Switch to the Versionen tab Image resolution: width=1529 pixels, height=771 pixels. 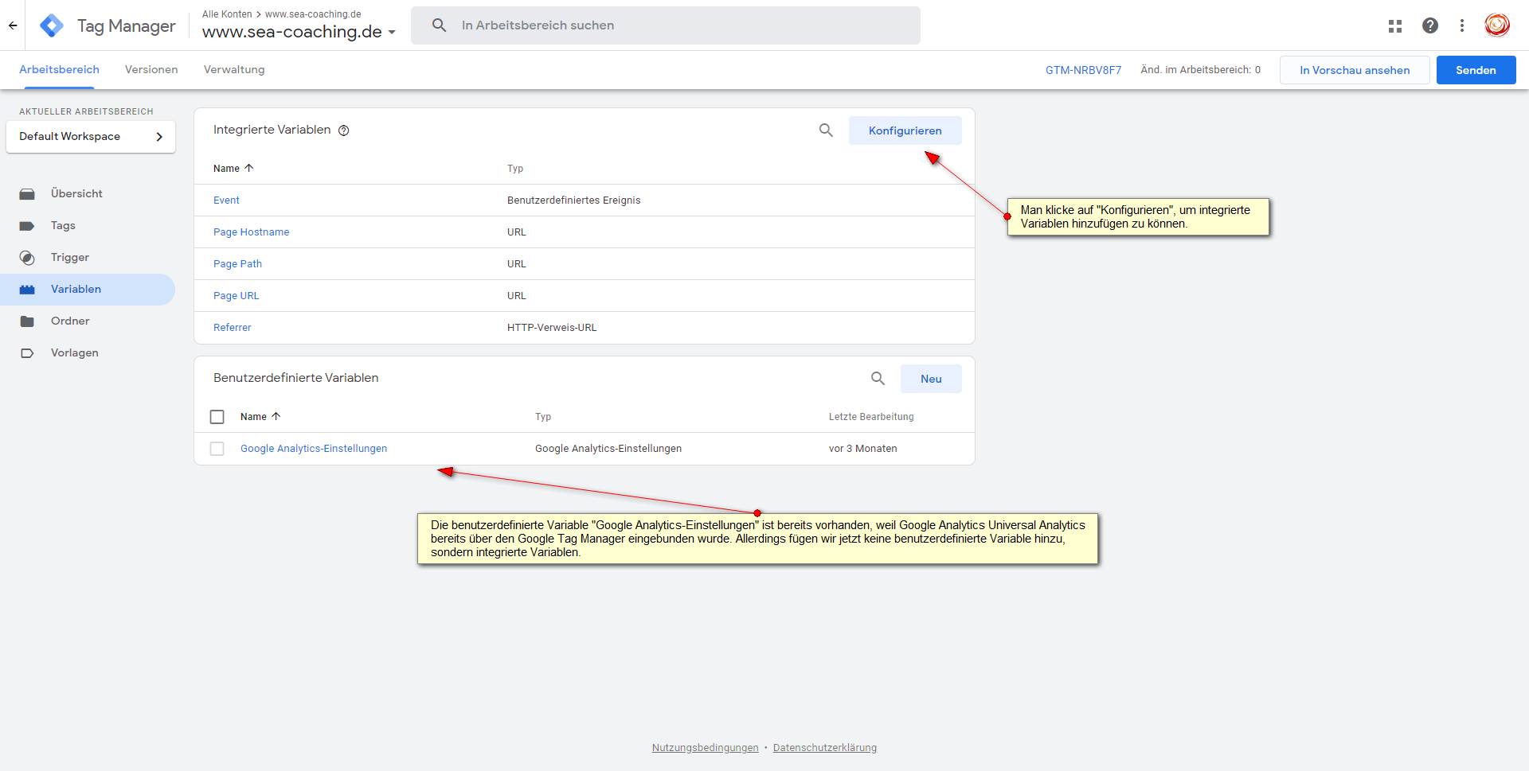(x=151, y=70)
